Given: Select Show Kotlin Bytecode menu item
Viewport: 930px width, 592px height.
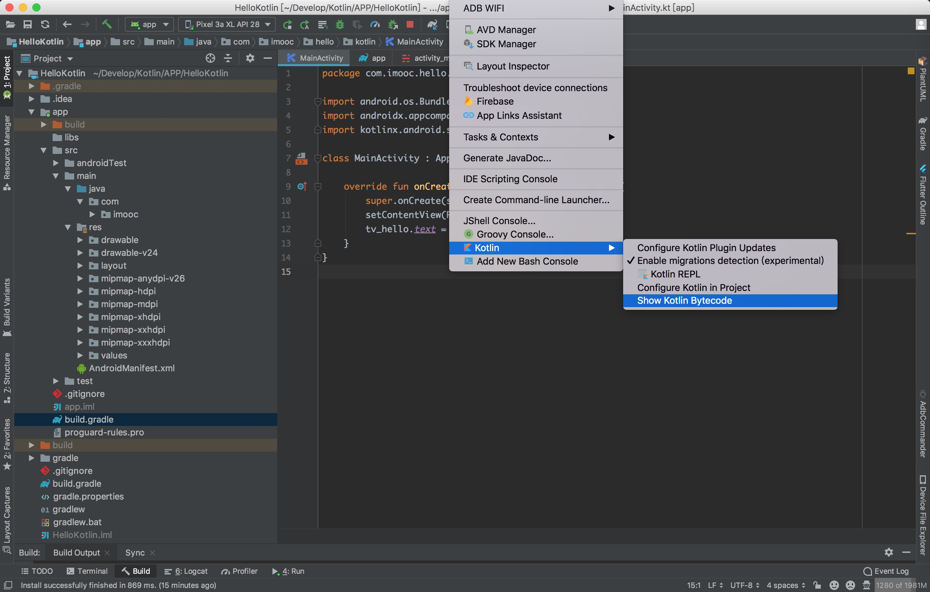Looking at the screenshot, I should [x=730, y=300].
